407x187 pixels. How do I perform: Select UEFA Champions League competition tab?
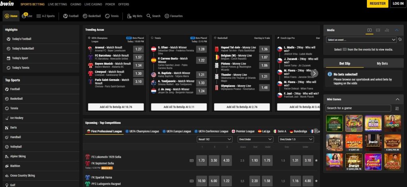coord(142,132)
